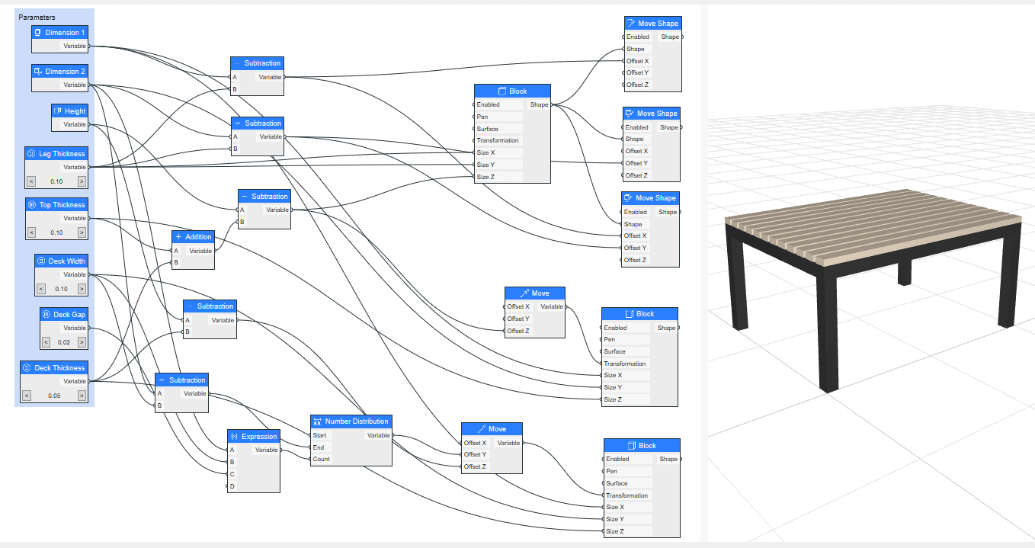1035x548 pixels.
Task: Select the Deck Width node title
Action: pyautogui.click(x=67, y=261)
